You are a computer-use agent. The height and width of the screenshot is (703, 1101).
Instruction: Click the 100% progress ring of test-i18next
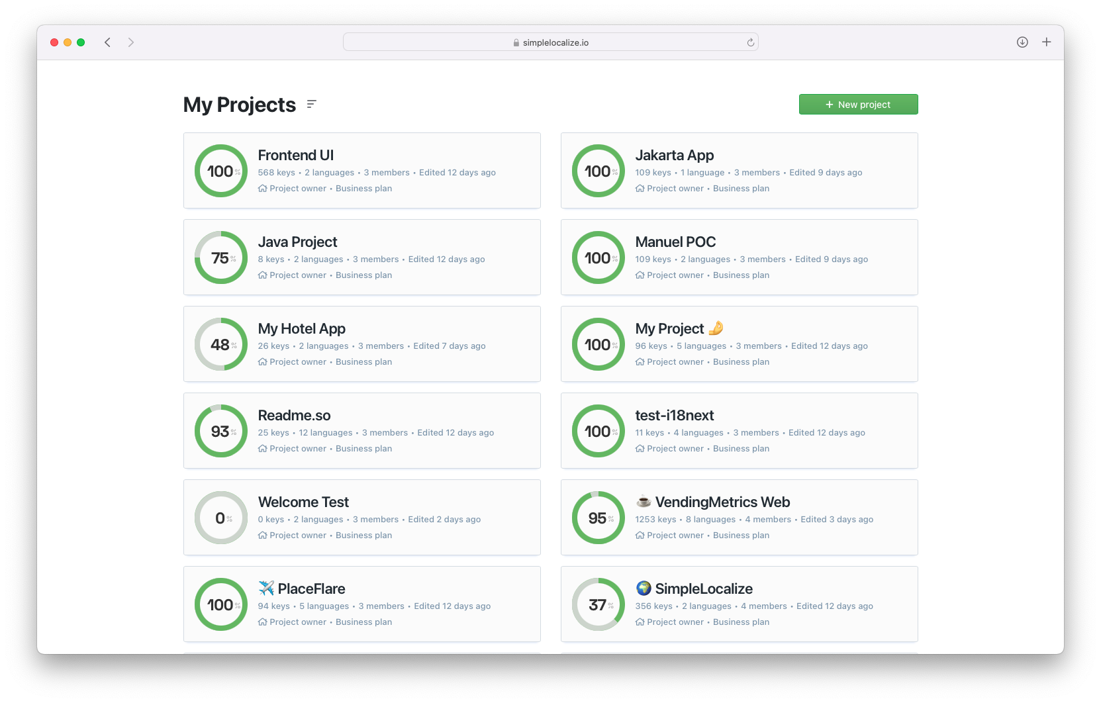click(598, 431)
